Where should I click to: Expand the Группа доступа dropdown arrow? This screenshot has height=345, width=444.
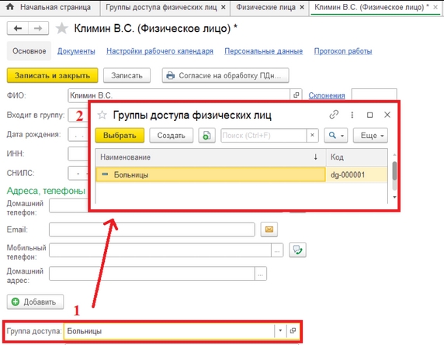pos(280,330)
